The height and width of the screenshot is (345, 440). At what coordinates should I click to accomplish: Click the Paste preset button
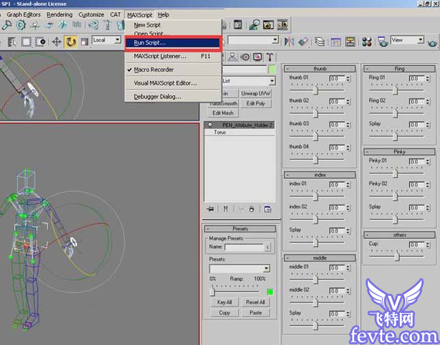coord(255,312)
